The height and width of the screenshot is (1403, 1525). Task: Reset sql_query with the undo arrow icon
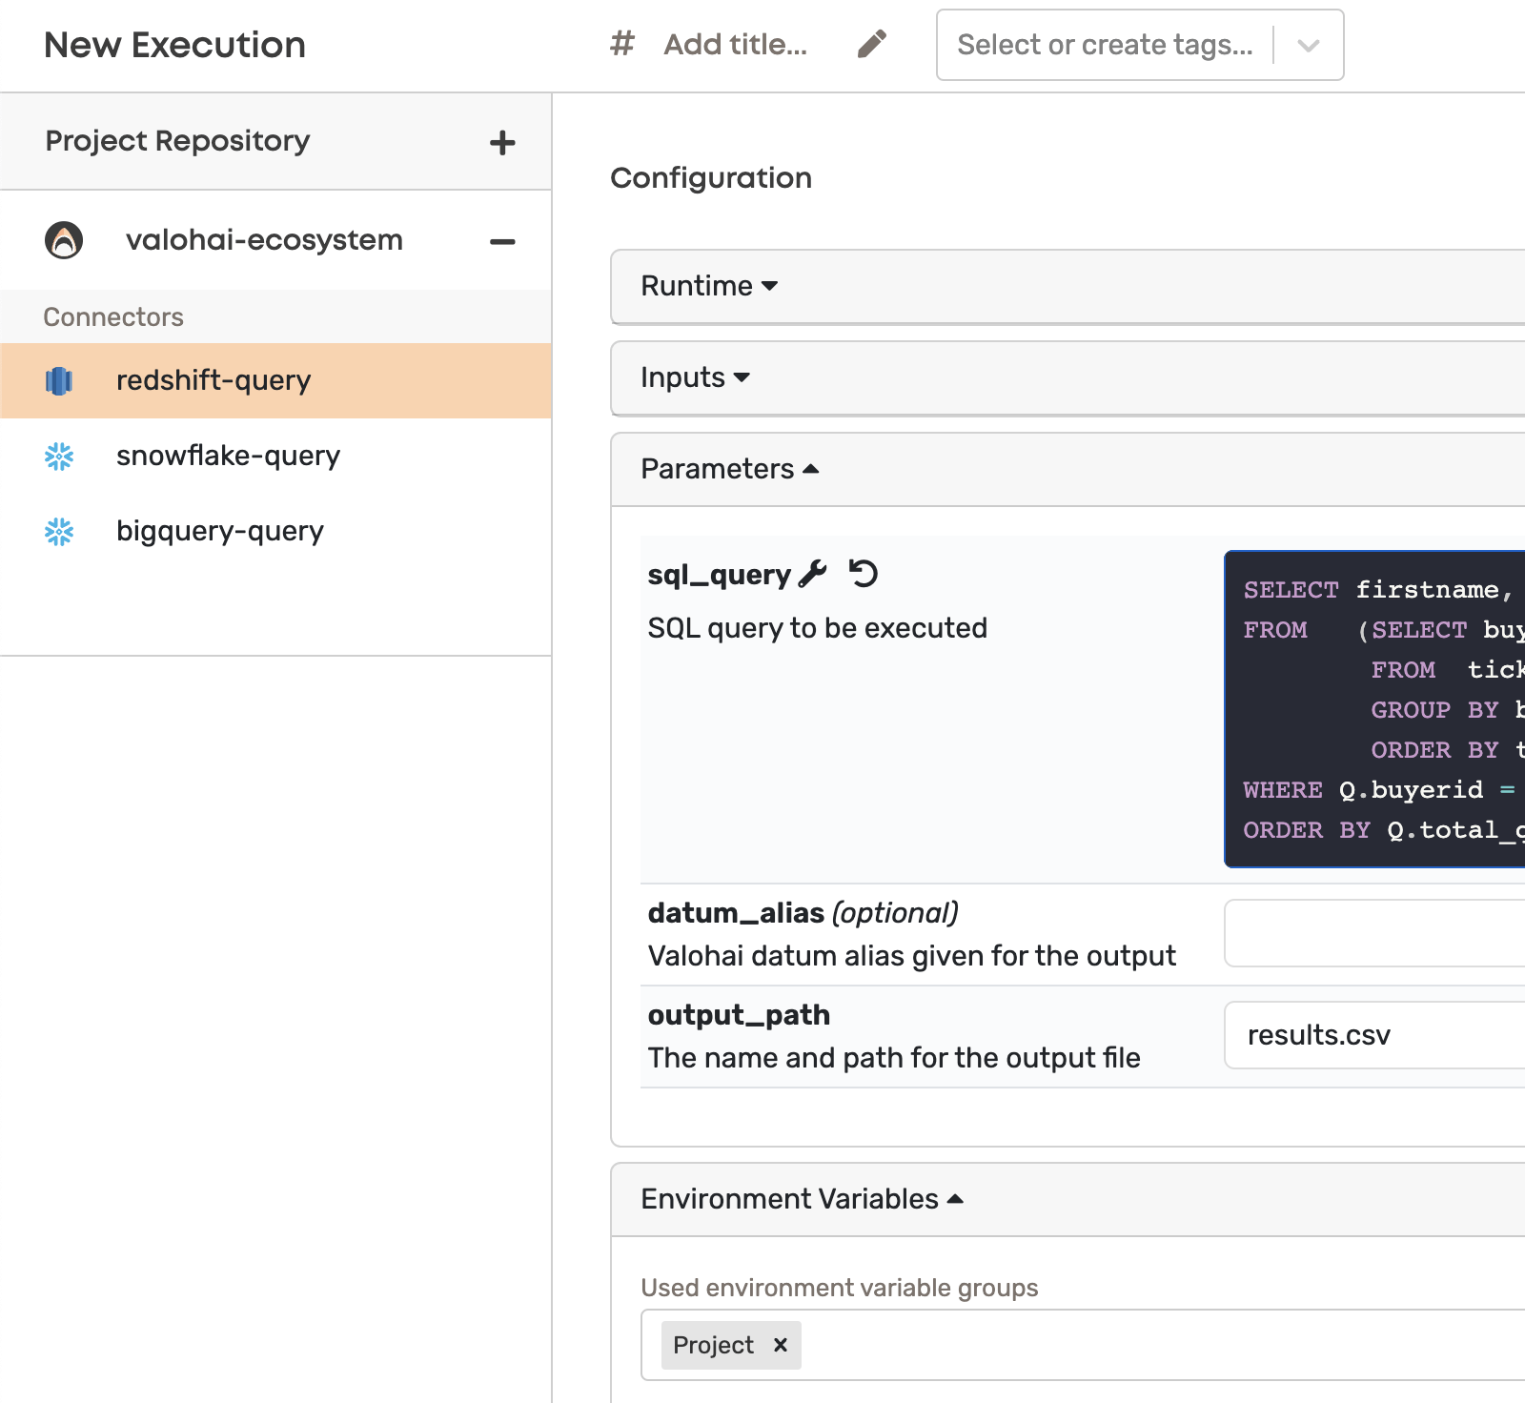(x=864, y=574)
